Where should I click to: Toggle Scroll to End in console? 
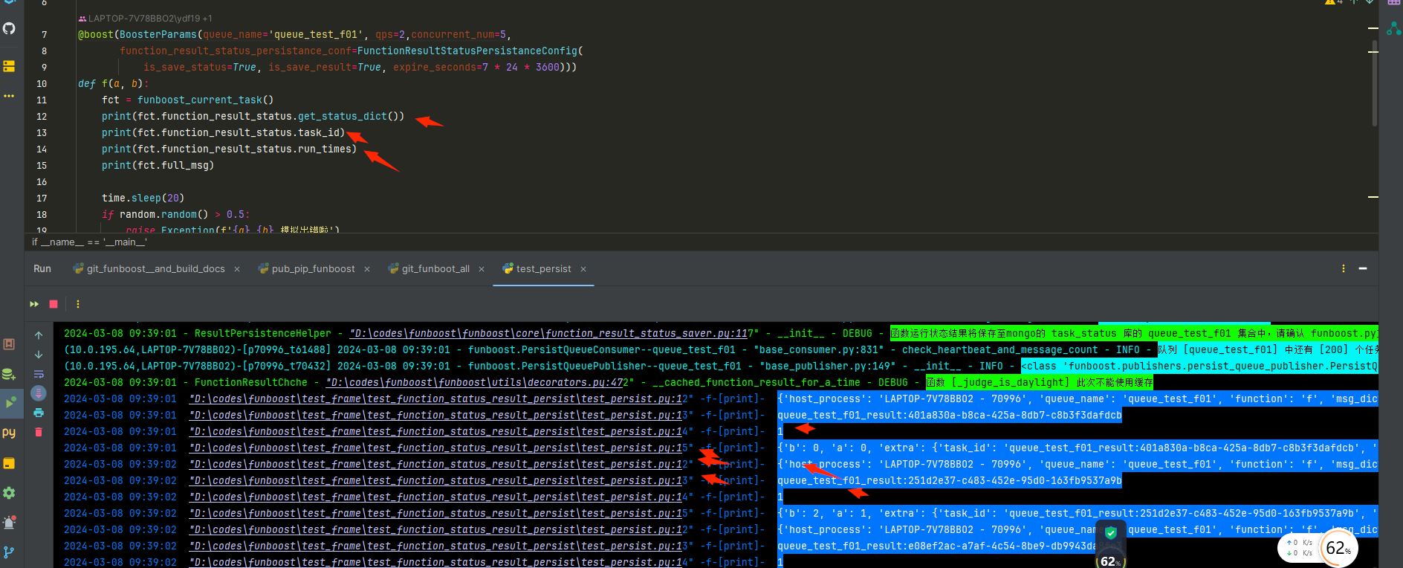39,393
